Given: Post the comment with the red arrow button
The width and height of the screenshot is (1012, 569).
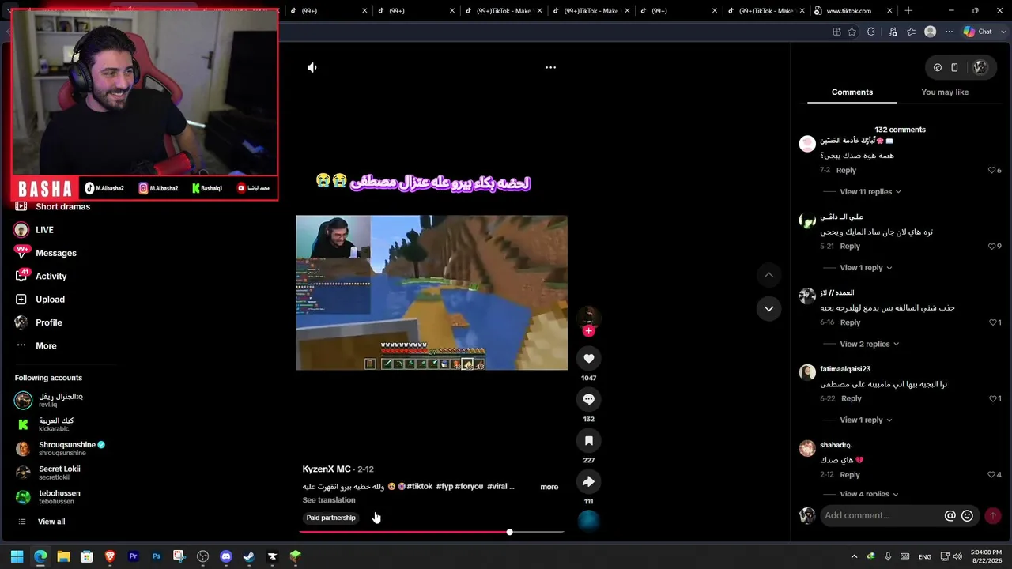Looking at the screenshot, I should coord(993,516).
